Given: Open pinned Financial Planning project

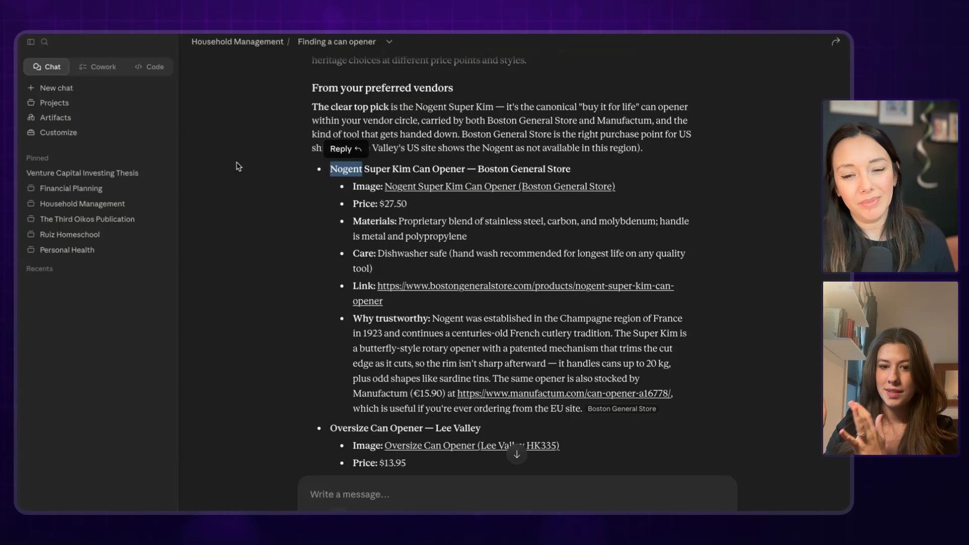Looking at the screenshot, I should pyautogui.click(x=71, y=188).
